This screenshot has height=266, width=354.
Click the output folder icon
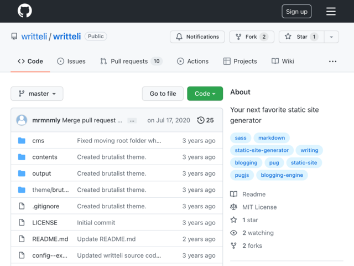point(22,173)
